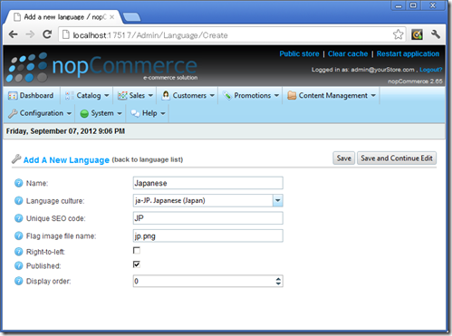Click the Clear cache link
The height and width of the screenshot is (336, 452).
[348, 54]
